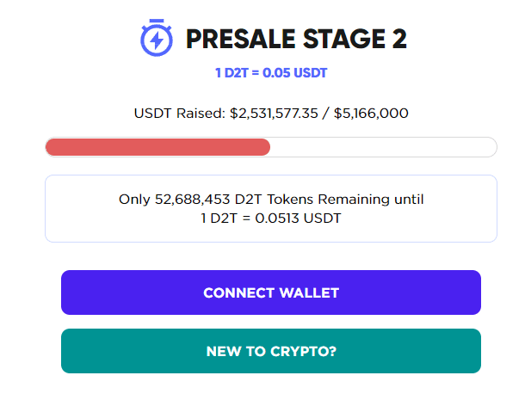Click the word STAGE in the heading

[344, 39]
